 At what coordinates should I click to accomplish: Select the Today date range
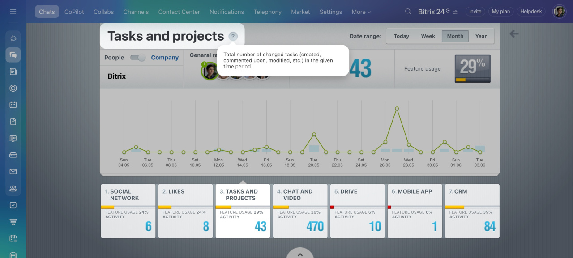(401, 36)
